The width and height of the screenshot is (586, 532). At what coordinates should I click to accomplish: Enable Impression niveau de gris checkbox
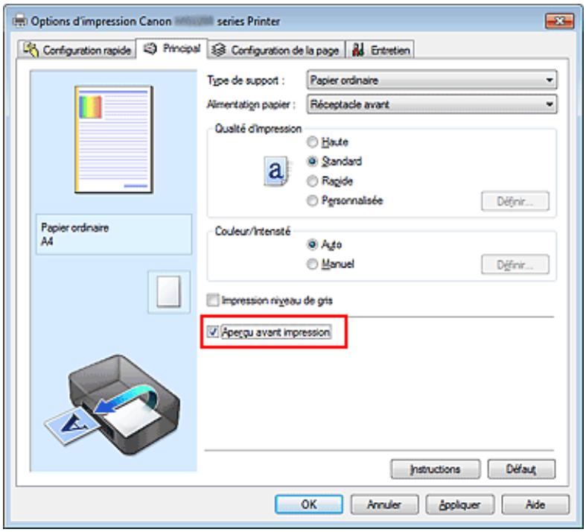(213, 300)
